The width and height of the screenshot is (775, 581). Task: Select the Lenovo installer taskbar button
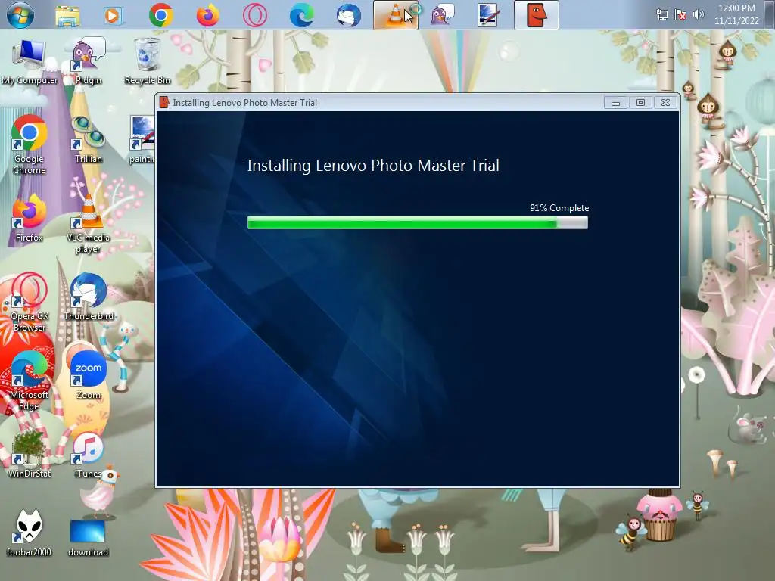537,15
